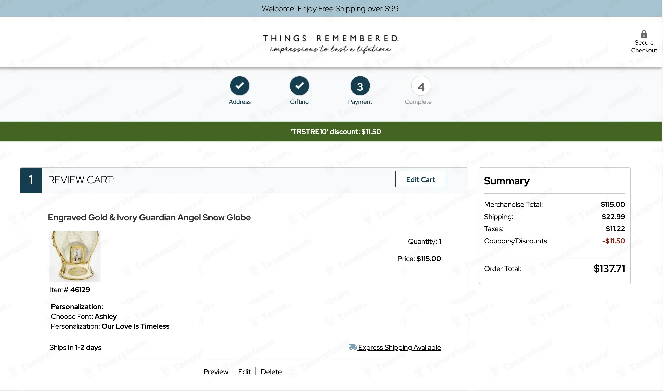
Task: Click the Item# 46129 text
Action: (69, 290)
